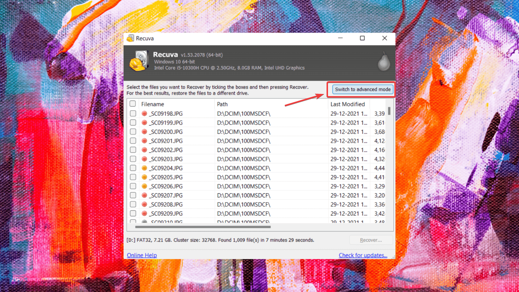Sort by the Path column header

pyautogui.click(x=271, y=104)
